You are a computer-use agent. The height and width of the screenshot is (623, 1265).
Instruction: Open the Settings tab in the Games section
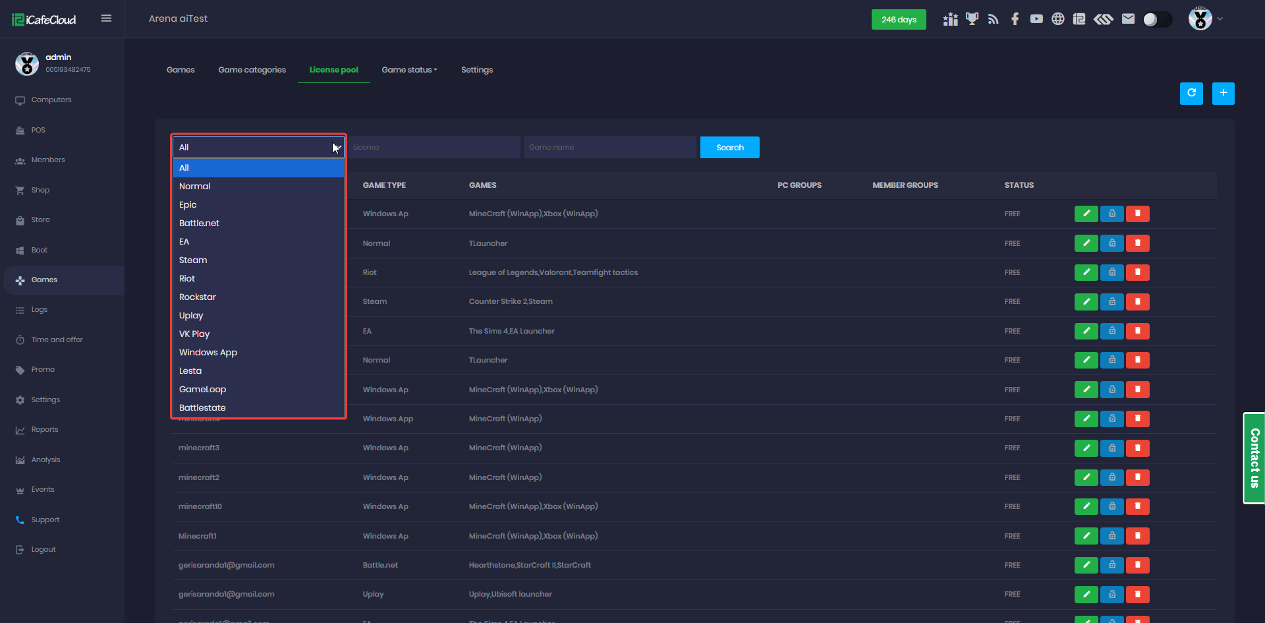coord(476,70)
